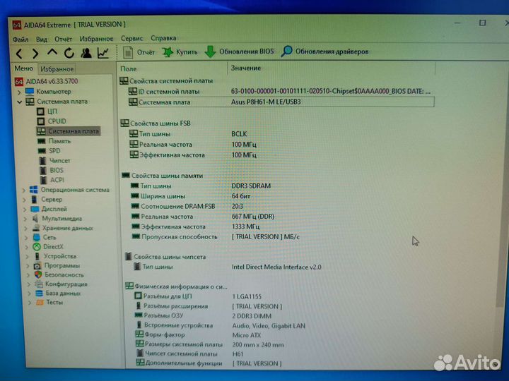Screen dimensions: 509x381
Task: Click the up-level arrow toolbar icon
Action: point(52,52)
